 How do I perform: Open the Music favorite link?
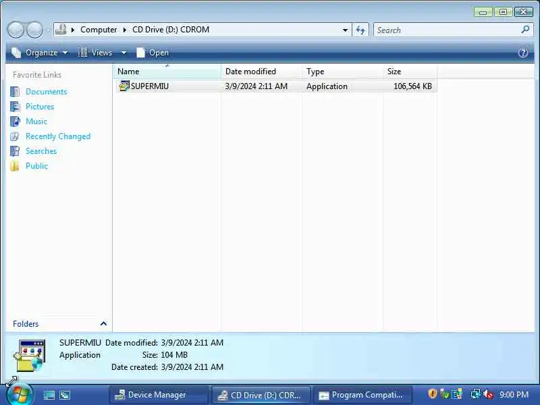36,122
